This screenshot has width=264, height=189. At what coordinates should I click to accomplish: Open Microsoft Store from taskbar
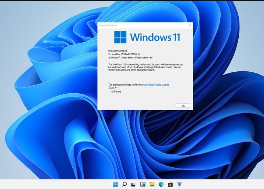tap(170, 184)
